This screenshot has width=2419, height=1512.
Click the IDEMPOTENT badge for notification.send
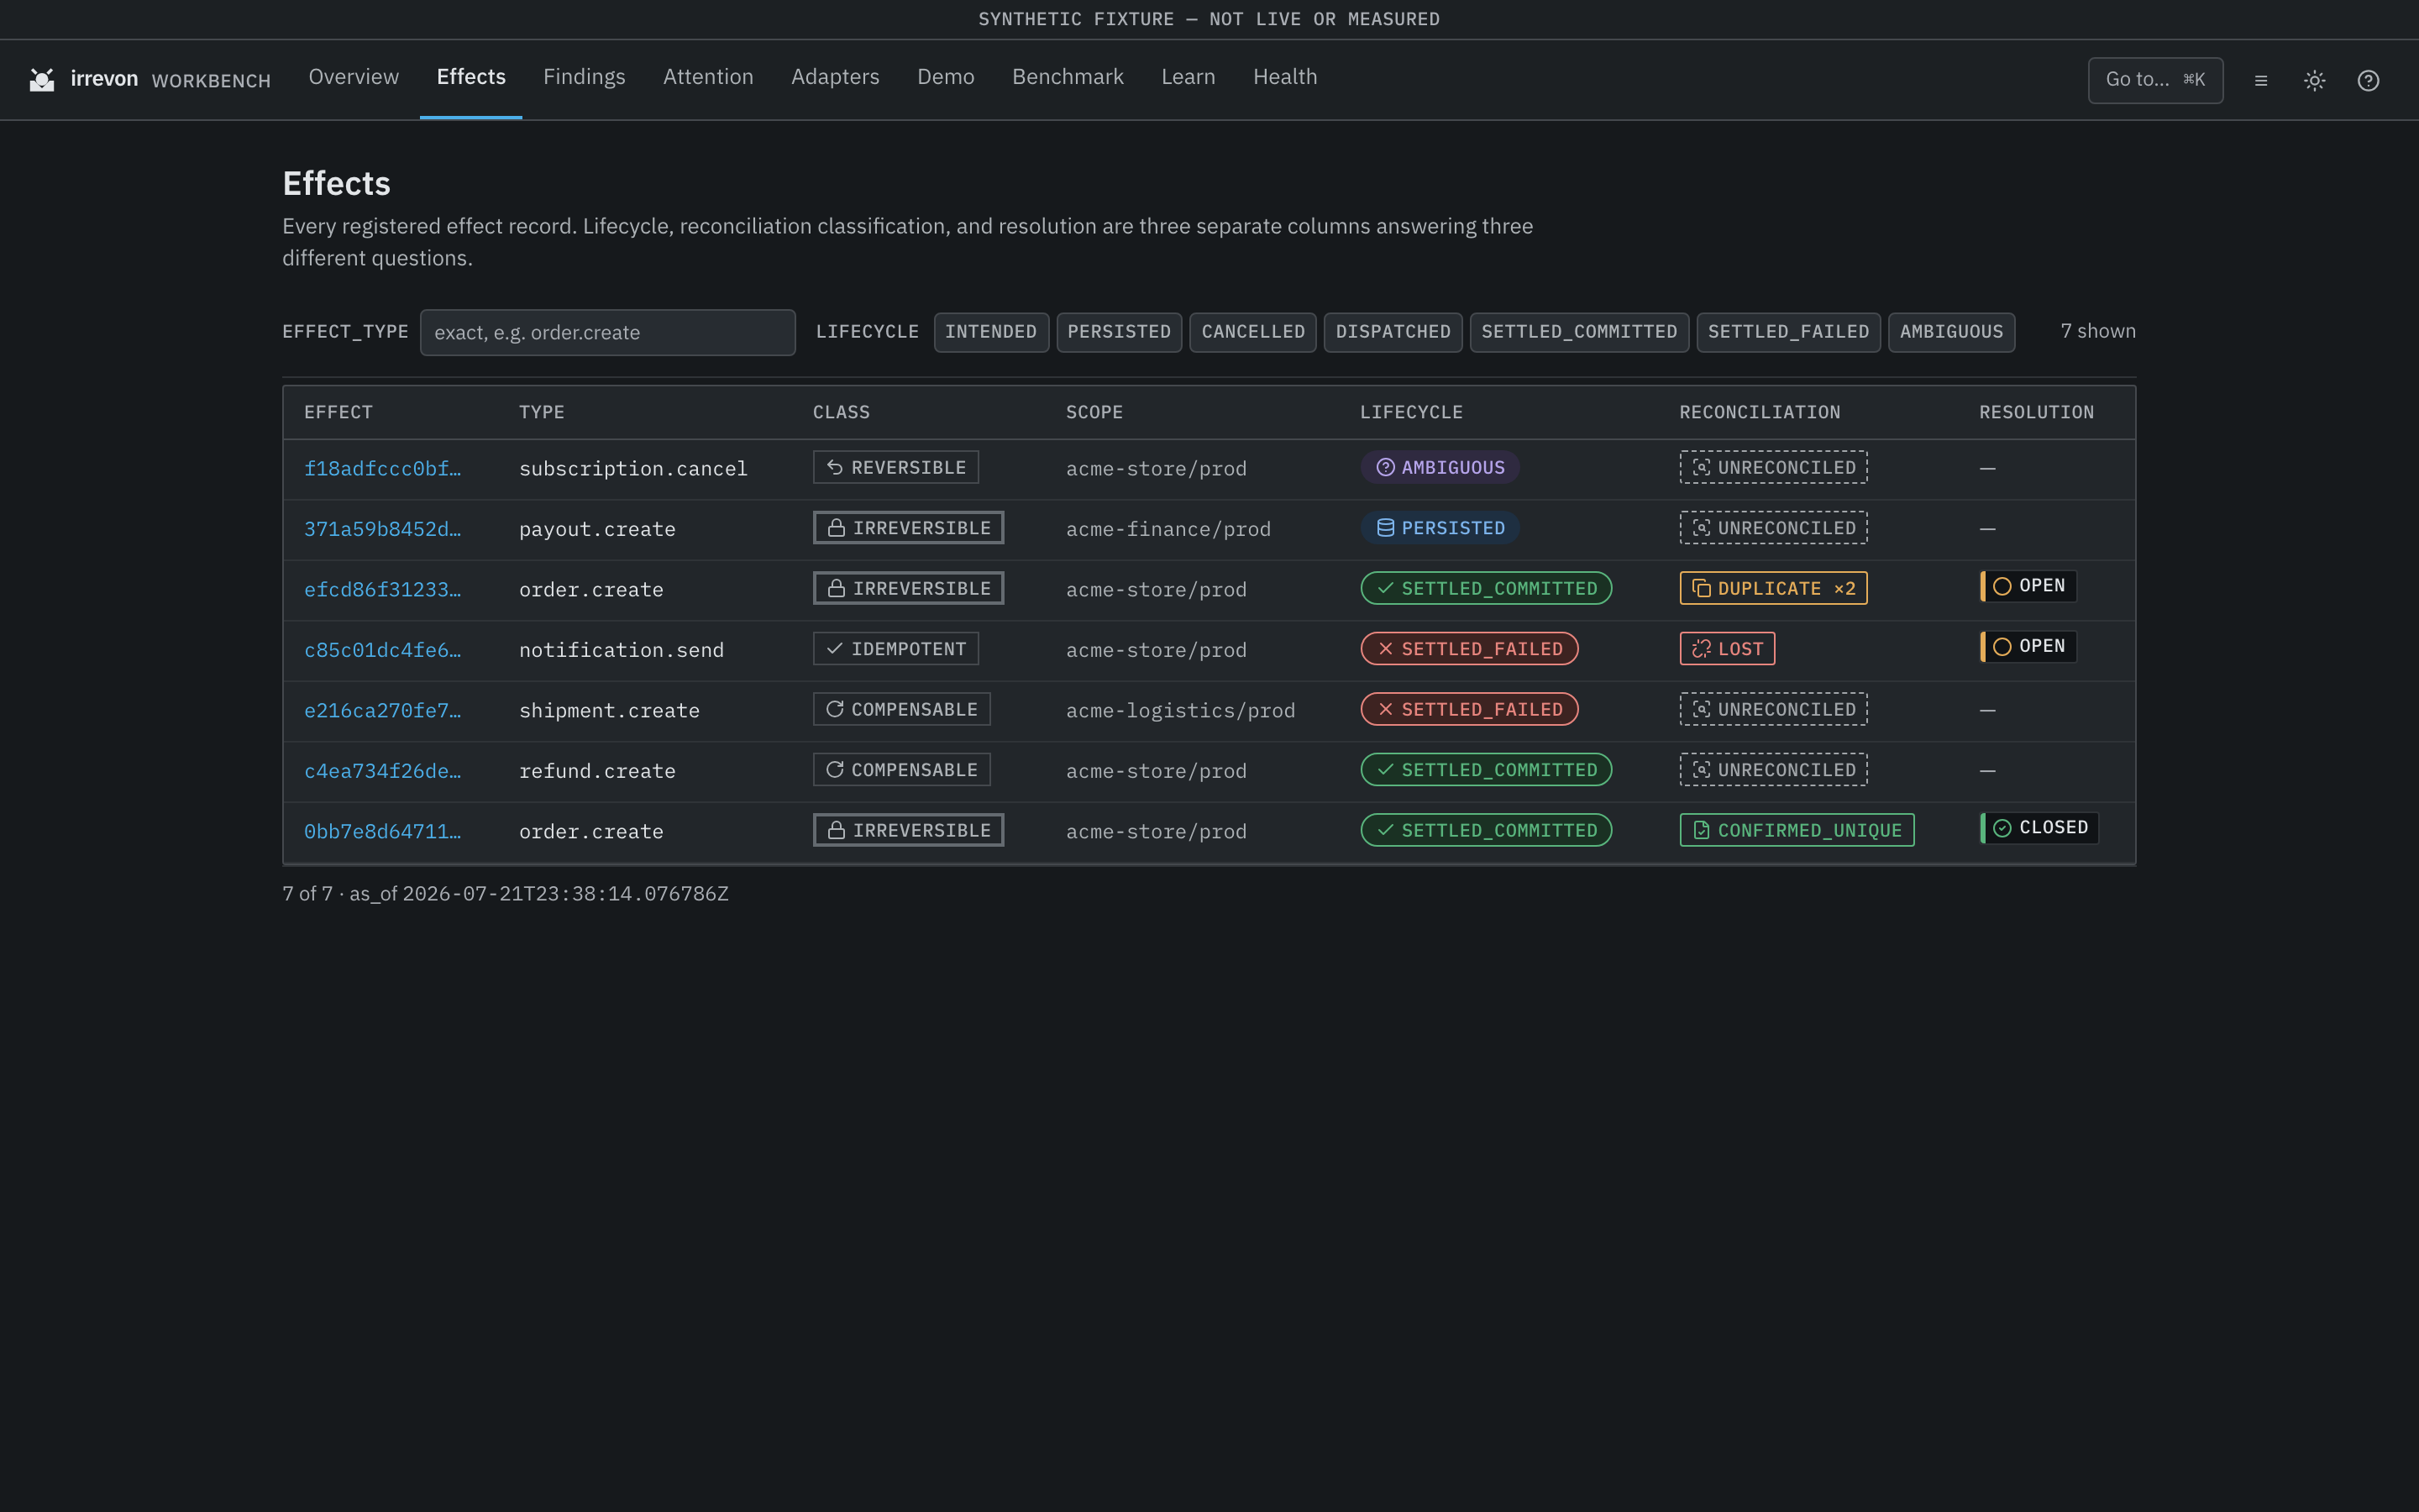click(895, 649)
